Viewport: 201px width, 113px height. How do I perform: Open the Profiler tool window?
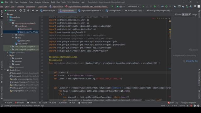point(62,103)
